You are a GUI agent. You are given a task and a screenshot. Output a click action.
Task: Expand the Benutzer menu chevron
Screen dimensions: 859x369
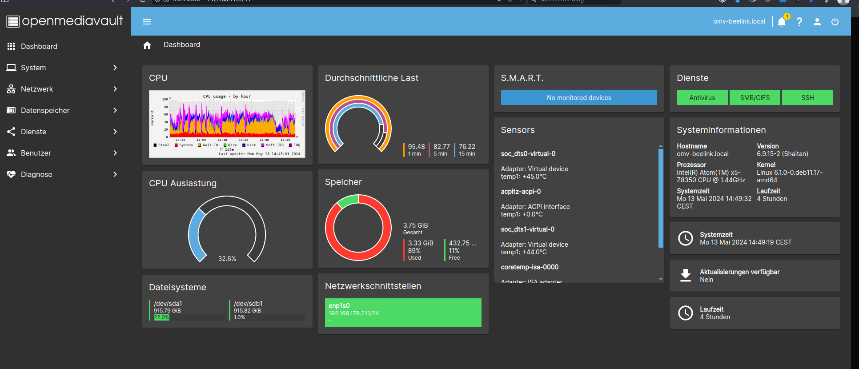click(115, 153)
